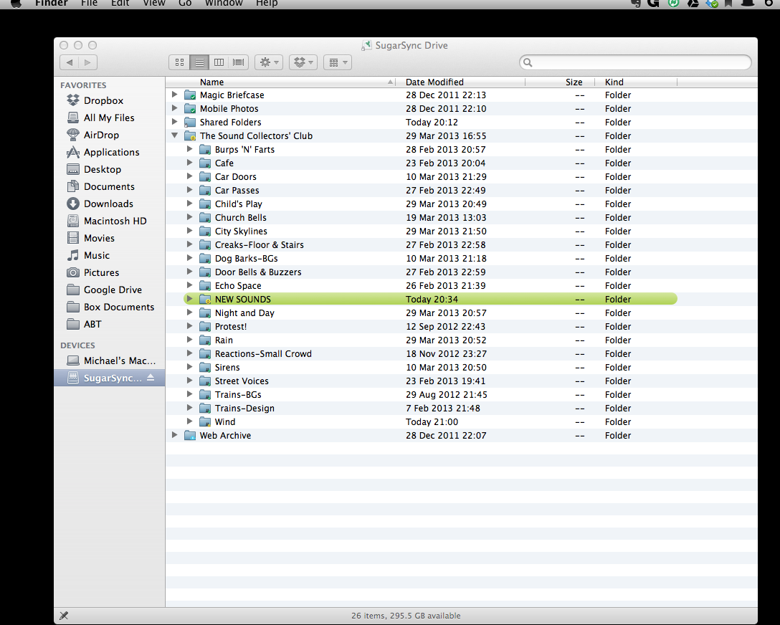
Task: Expand the NEW SOUNDS folder
Action: click(189, 299)
